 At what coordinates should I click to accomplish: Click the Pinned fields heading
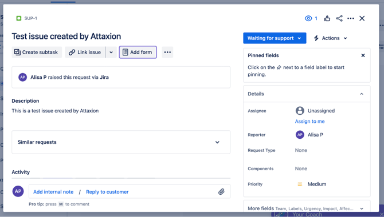pyautogui.click(x=263, y=55)
